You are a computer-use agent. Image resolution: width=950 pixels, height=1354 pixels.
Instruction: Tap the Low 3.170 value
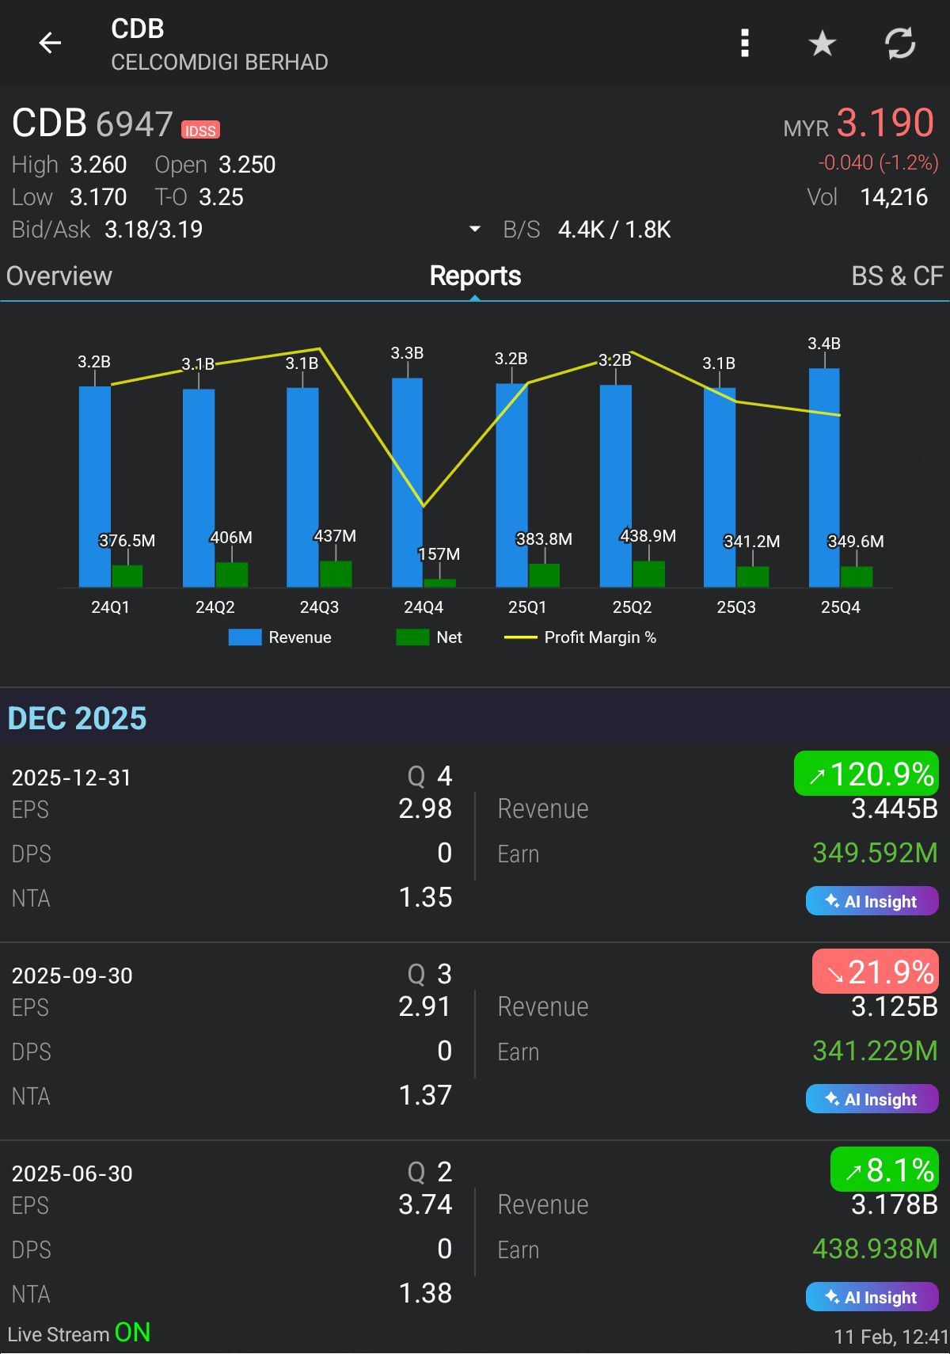(x=98, y=197)
